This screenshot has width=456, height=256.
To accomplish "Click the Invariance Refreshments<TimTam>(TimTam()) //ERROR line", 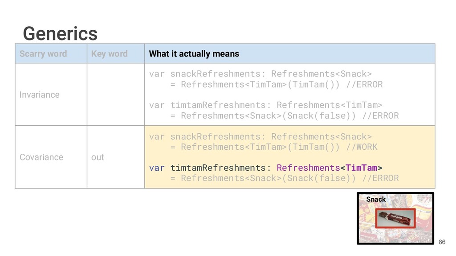I will click(276, 84).
